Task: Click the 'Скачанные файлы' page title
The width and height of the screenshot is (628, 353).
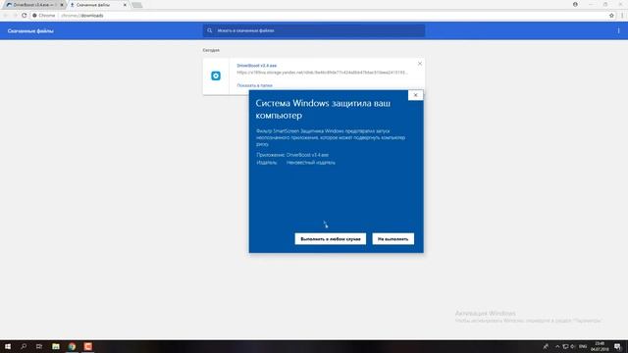Action: 30,30
